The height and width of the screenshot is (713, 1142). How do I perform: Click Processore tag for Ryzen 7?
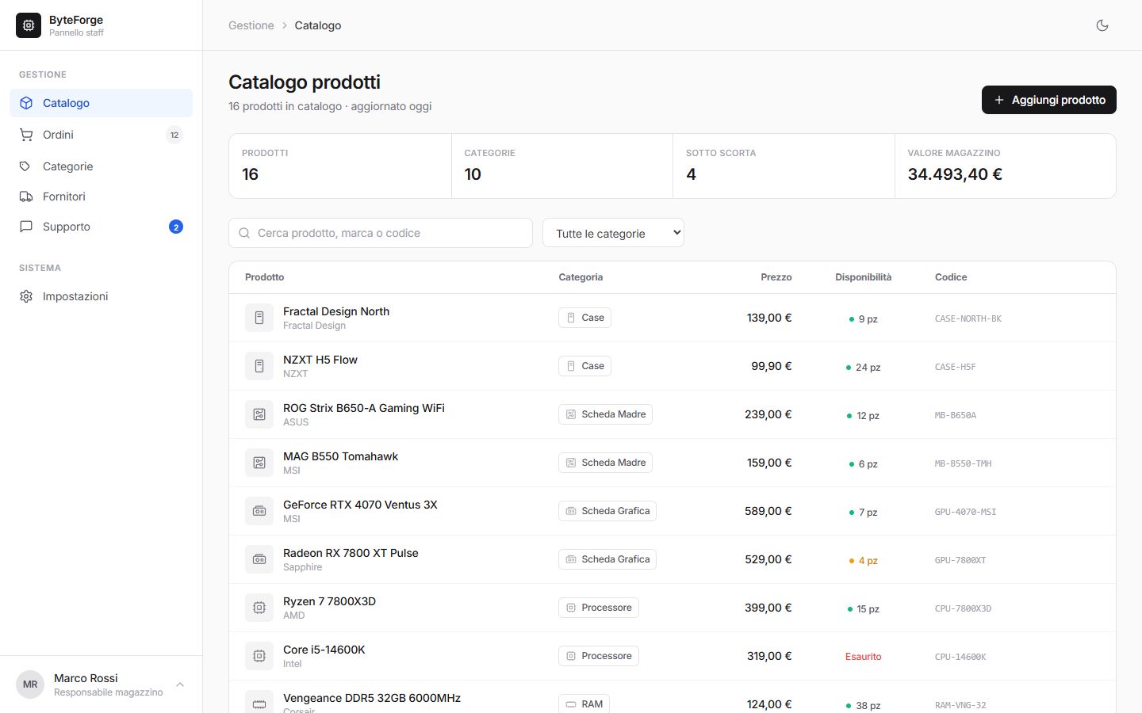pos(599,608)
